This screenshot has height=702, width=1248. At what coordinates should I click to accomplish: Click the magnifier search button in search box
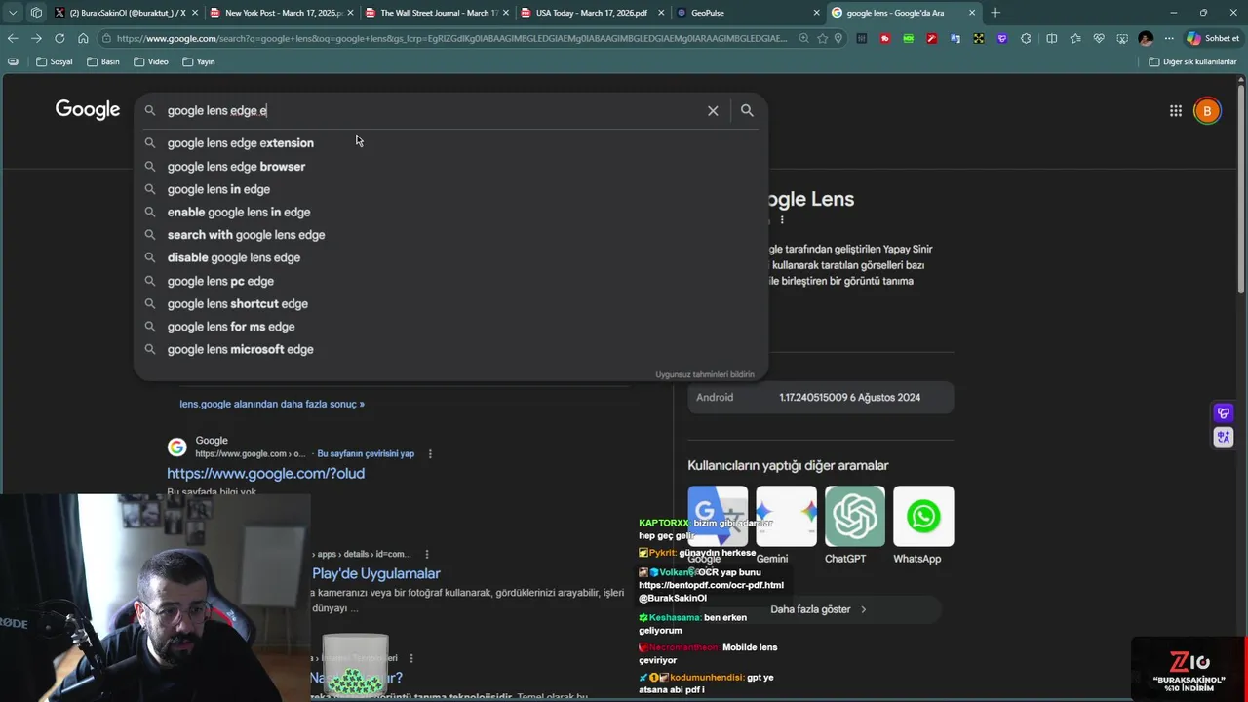click(x=747, y=111)
